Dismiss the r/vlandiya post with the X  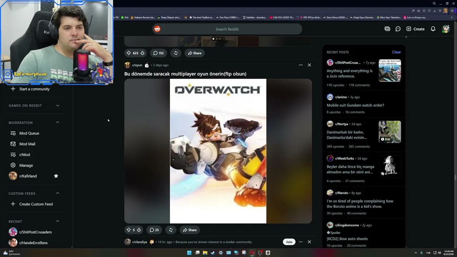click(309, 242)
